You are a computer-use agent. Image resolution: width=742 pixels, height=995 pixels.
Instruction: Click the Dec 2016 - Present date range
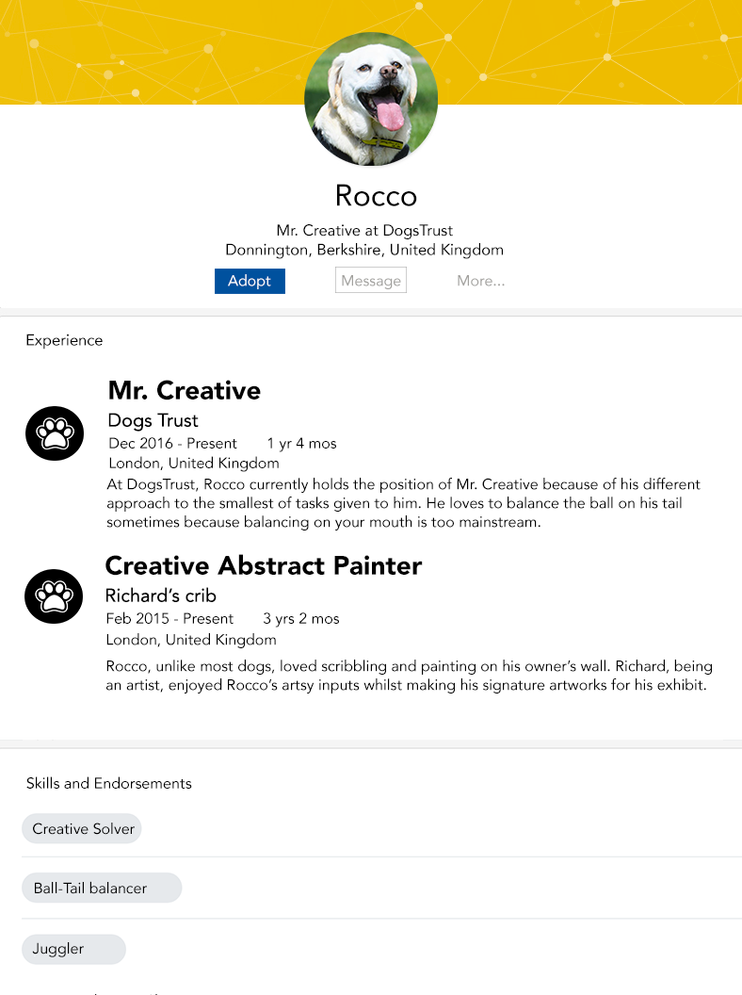[x=172, y=444]
